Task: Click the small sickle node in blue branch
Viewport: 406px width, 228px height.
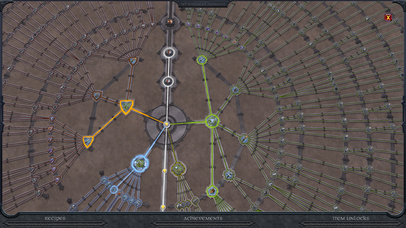Action: [x=131, y=200]
